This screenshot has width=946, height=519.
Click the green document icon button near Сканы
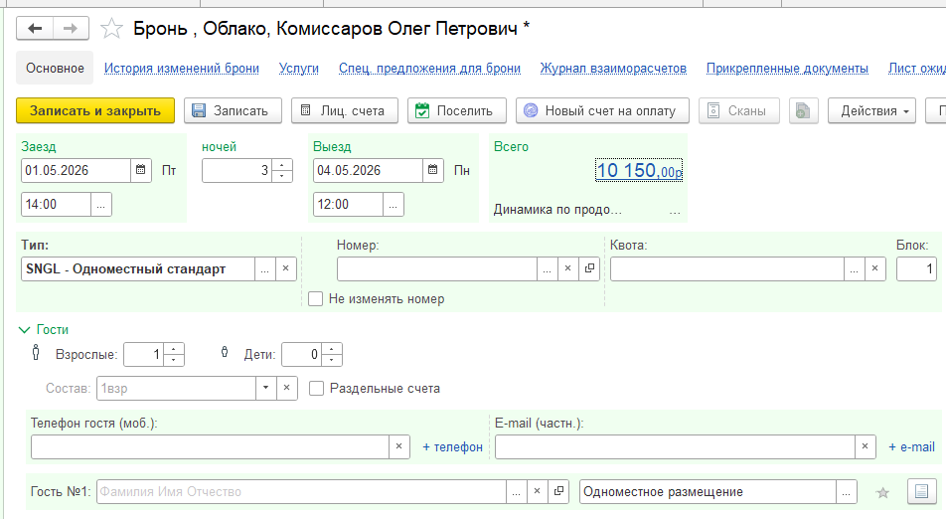click(803, 111)
